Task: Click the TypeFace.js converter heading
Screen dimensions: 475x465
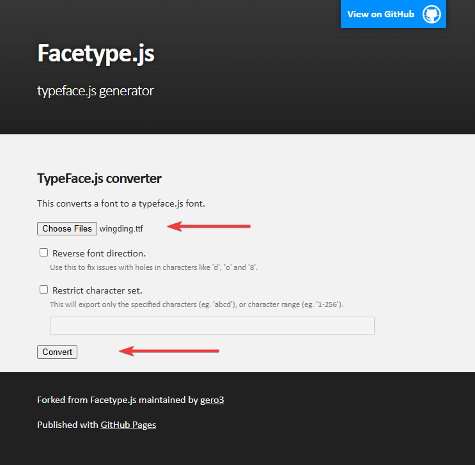Action: point(99,178)
